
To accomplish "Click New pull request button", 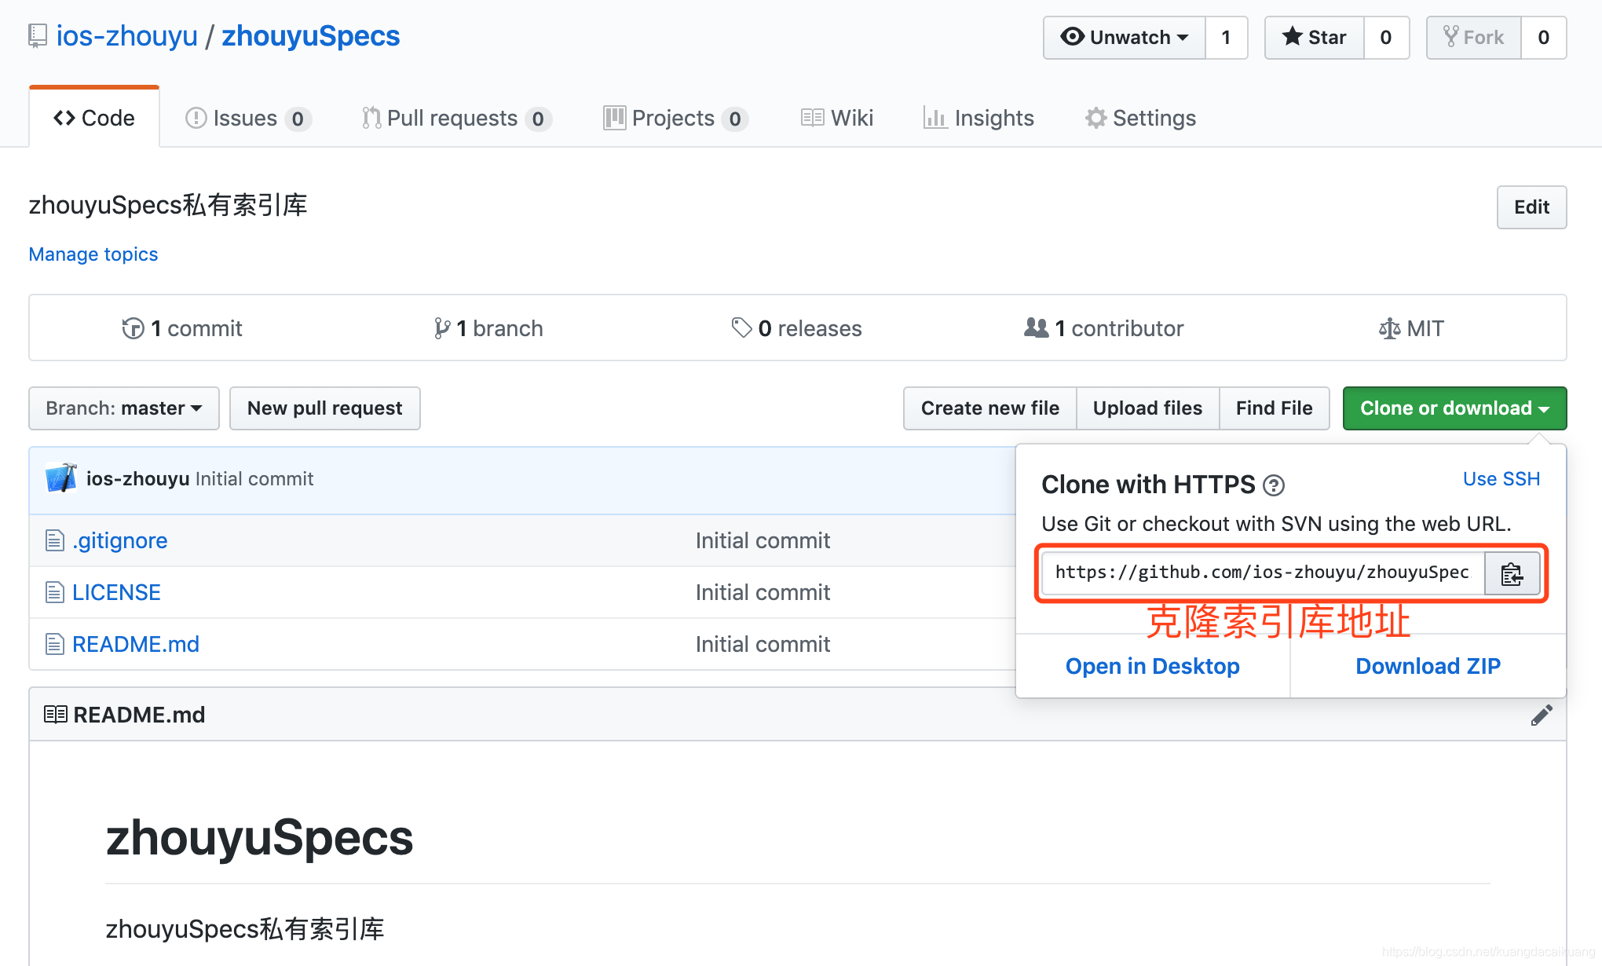I will pos(325,408).
